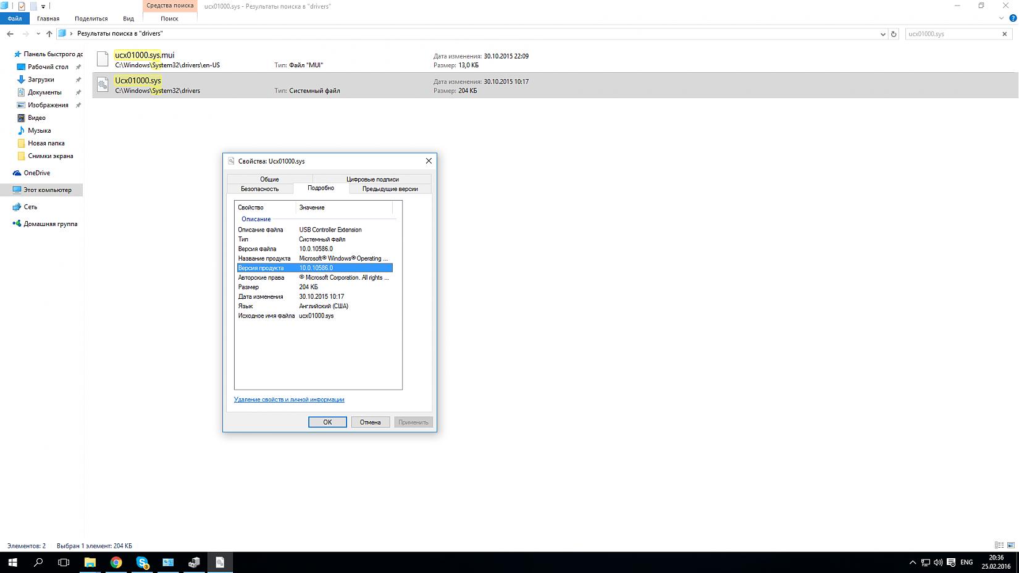Open Skype from the taskbar
Image resolution: width=1019 pixels, height=573 pixels.
point(142,563)
